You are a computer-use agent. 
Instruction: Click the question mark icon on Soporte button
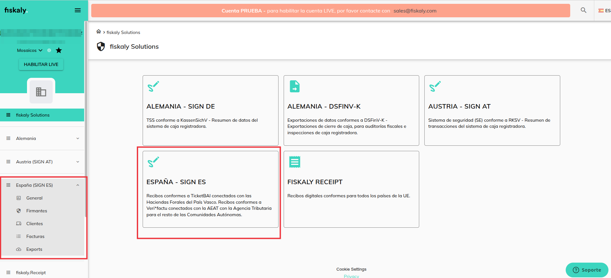coord(576,270)
